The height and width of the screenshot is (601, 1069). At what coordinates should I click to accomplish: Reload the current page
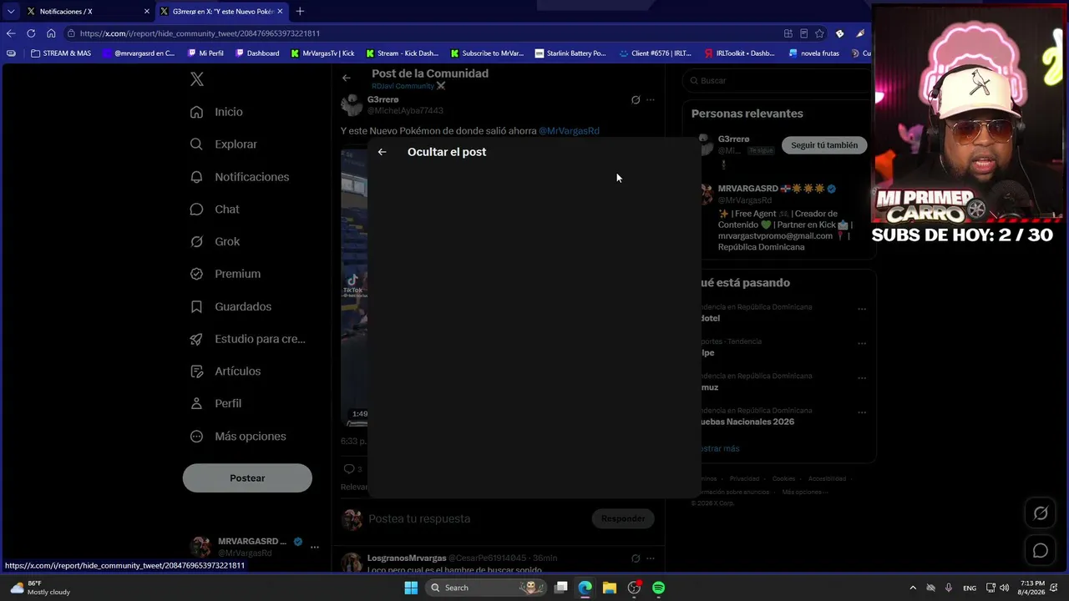pos(31,33)
